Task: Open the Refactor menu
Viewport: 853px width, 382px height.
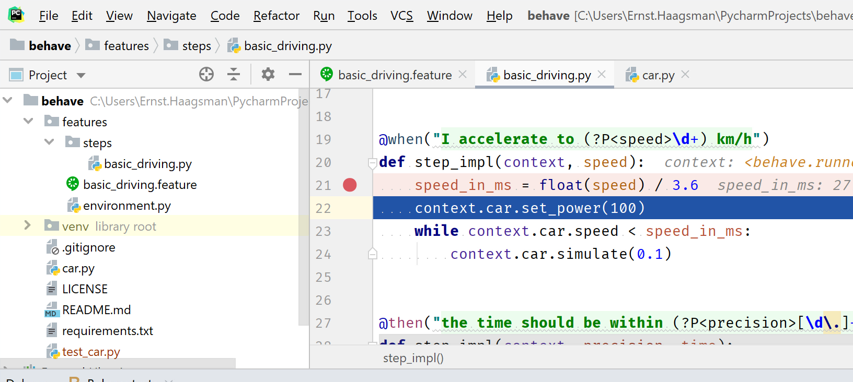Action: click(x=276, y=16)
